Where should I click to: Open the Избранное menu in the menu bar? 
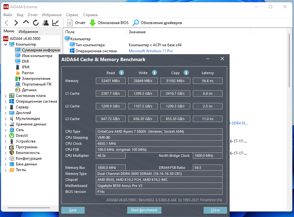coord(52,15)
